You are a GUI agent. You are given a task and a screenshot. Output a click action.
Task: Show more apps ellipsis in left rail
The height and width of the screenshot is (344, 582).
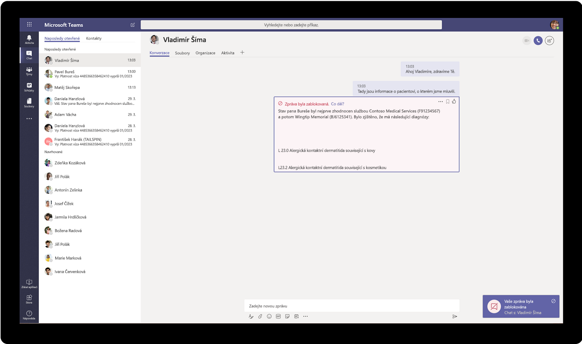point(29,119)
